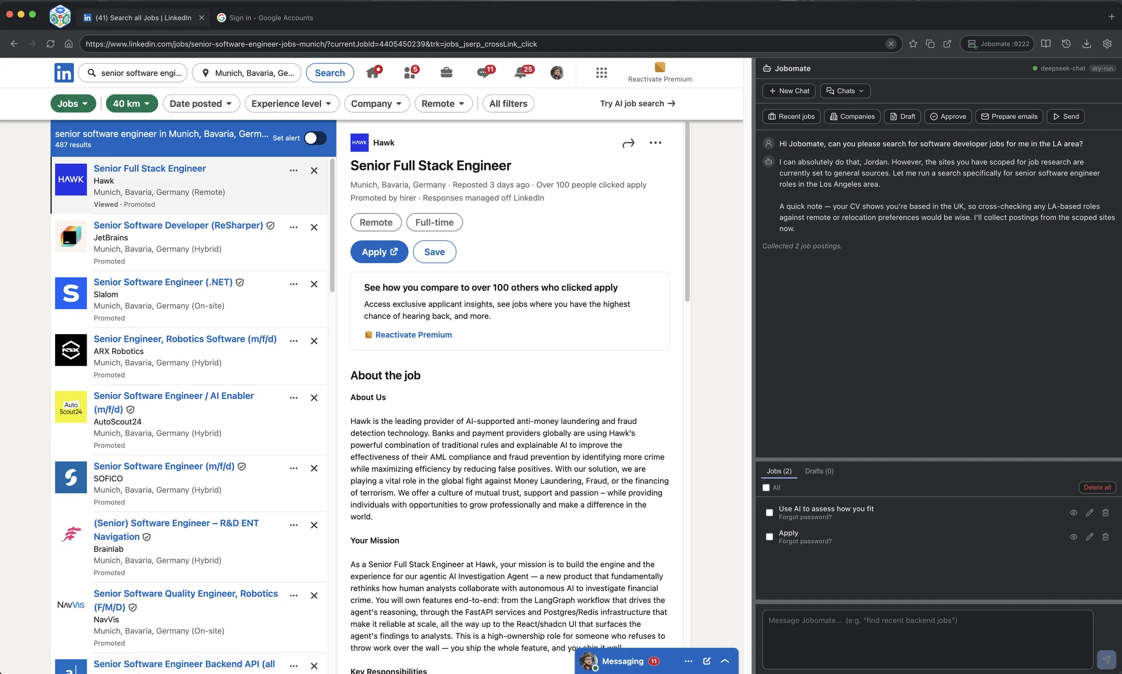The image size is (1122, 674).
Task: Save the Senior Full Stack Engineer job
Action: pos(435,252)
